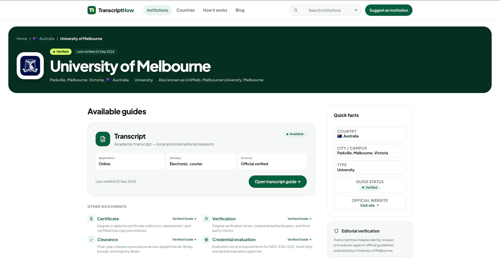Focus the Search institutions field

coord(326,10)
